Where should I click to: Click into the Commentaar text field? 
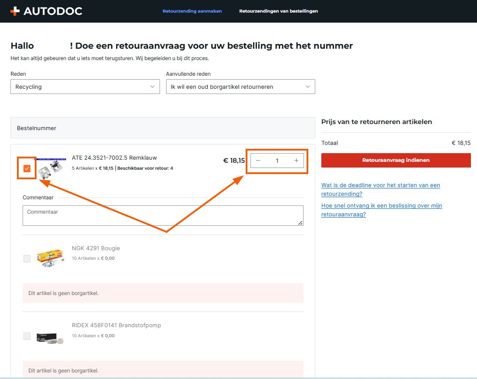[x=163, y=215]
